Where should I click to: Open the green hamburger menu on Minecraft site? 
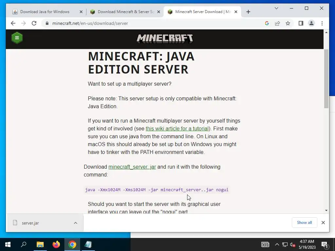tap(17, 38)
